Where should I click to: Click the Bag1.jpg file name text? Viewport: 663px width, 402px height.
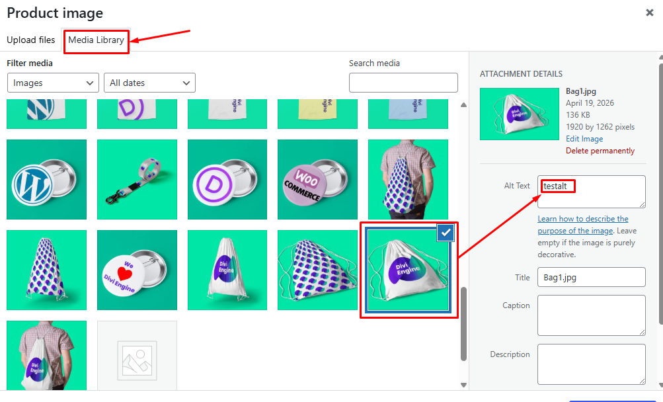[x=581, y=91]
